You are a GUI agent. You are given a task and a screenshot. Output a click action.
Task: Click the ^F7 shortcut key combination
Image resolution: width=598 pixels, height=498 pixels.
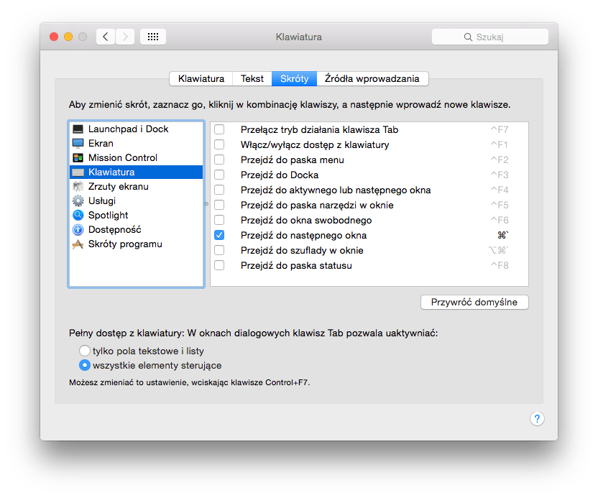[x=500, y=129]
